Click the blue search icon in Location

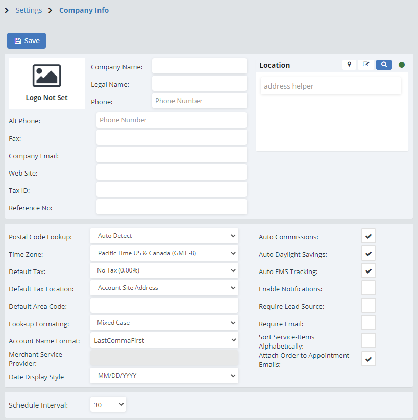384,65
